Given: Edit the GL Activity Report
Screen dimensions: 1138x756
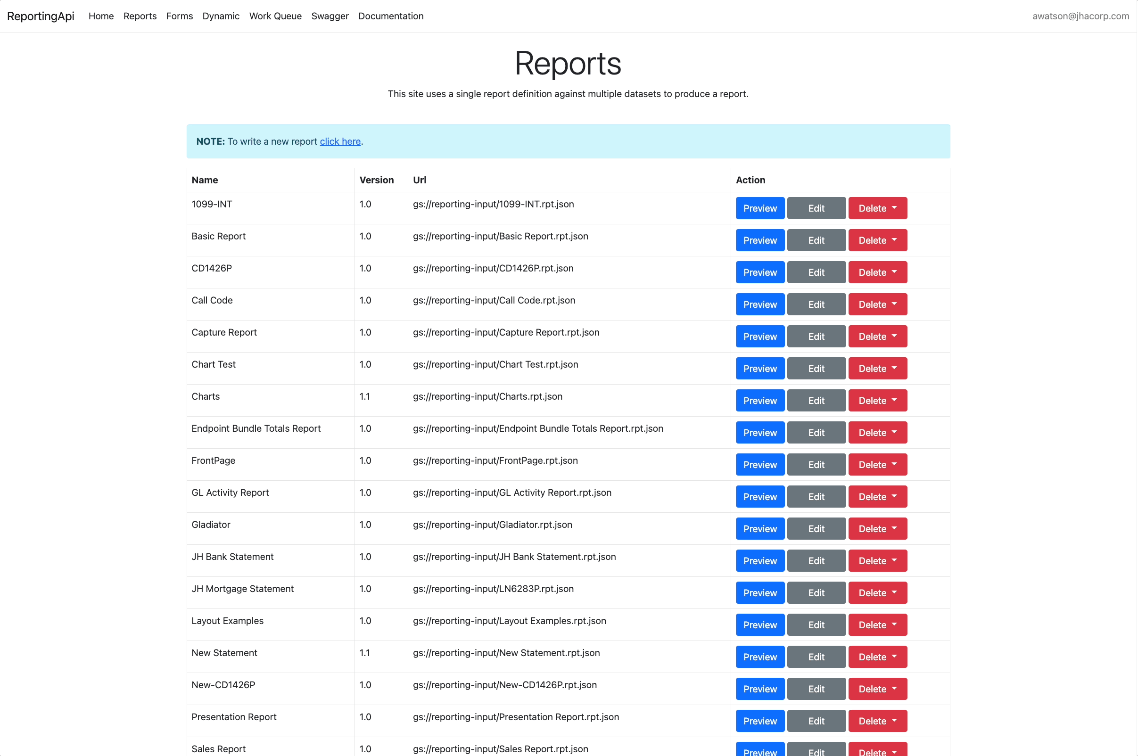Looking at the screenshot, I should 816,497.
